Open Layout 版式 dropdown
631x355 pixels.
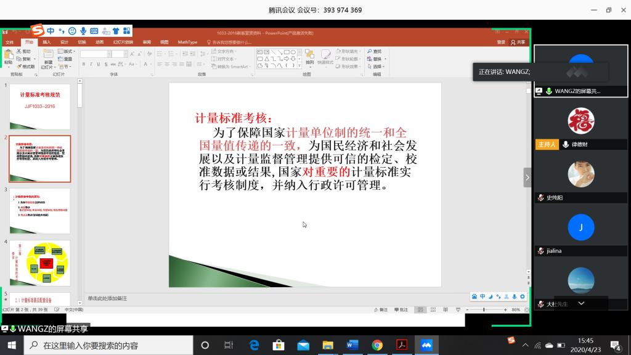67,52
